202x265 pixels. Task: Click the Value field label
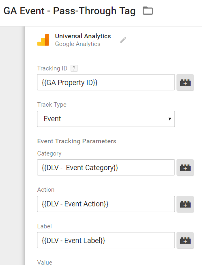click(45, 262)
